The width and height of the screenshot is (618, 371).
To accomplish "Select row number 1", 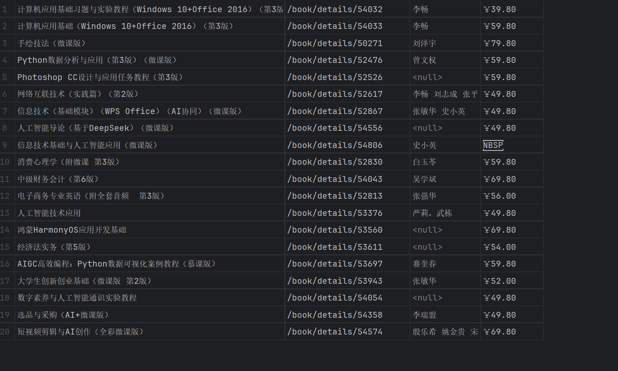I will coord(5,9).
